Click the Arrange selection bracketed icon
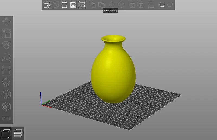This screenshot has width=217, height=140. coord(82,5)
